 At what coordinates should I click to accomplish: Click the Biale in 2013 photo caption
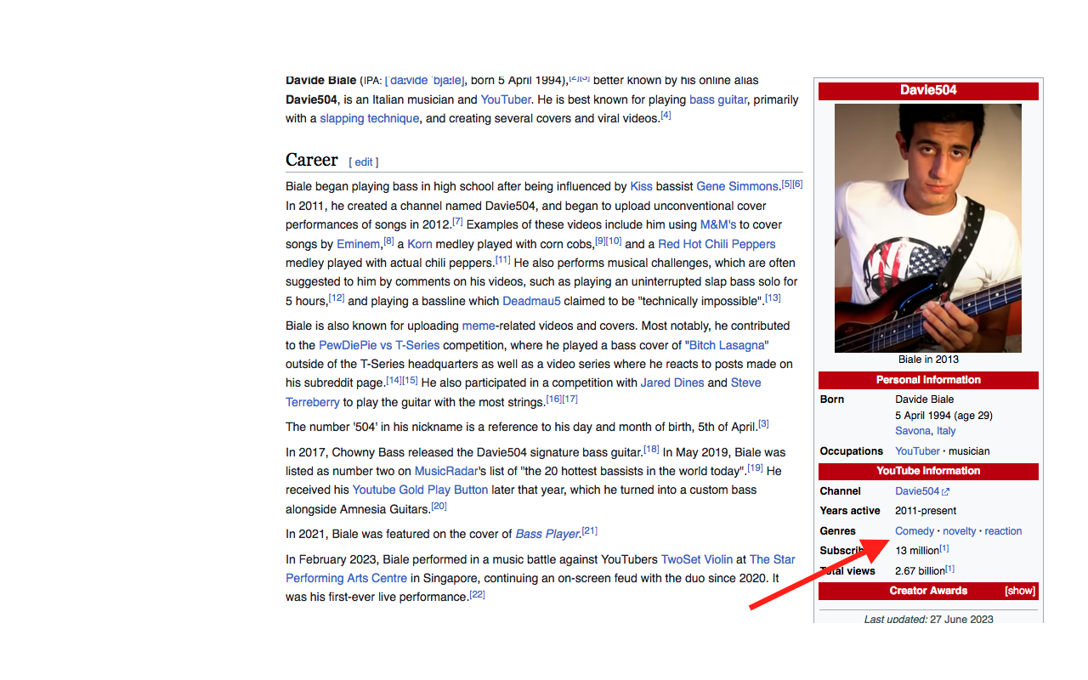[x=928, y=360]
